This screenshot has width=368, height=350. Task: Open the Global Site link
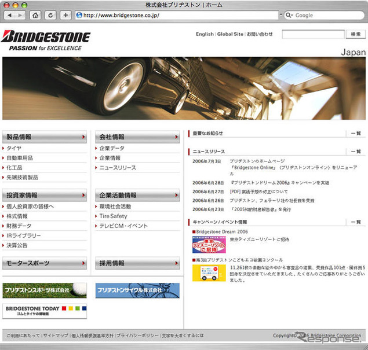tap(230, 34)
